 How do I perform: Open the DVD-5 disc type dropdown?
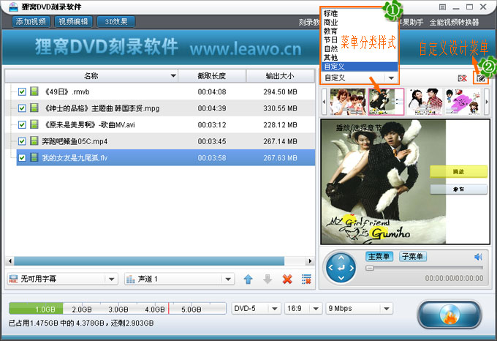[x=275, y=308]
